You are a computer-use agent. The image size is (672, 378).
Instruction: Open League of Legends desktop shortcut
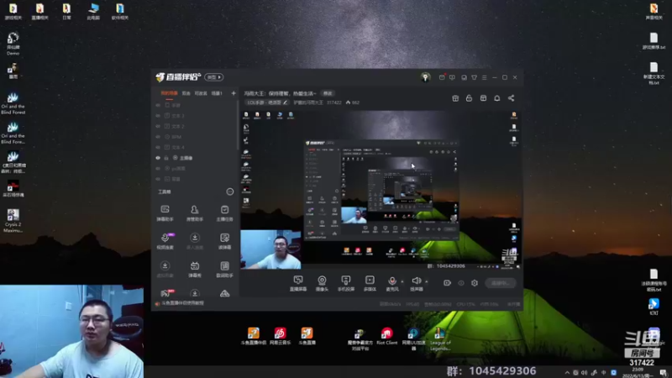pyautogui.click(x=440, y=339)
